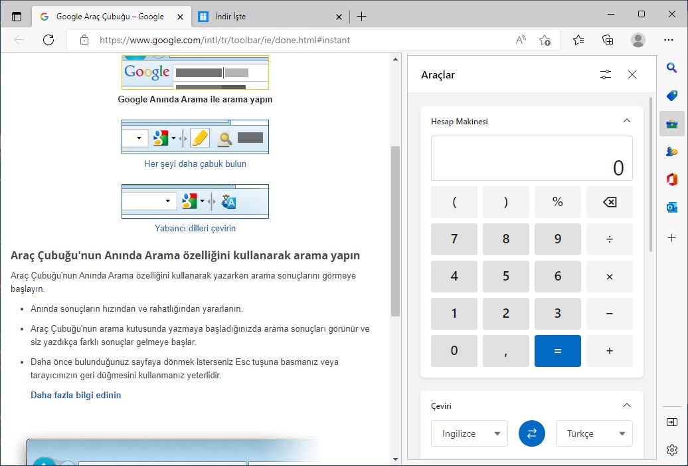Click the divide operator key
688x466 pixels.
tap(610, 239)
